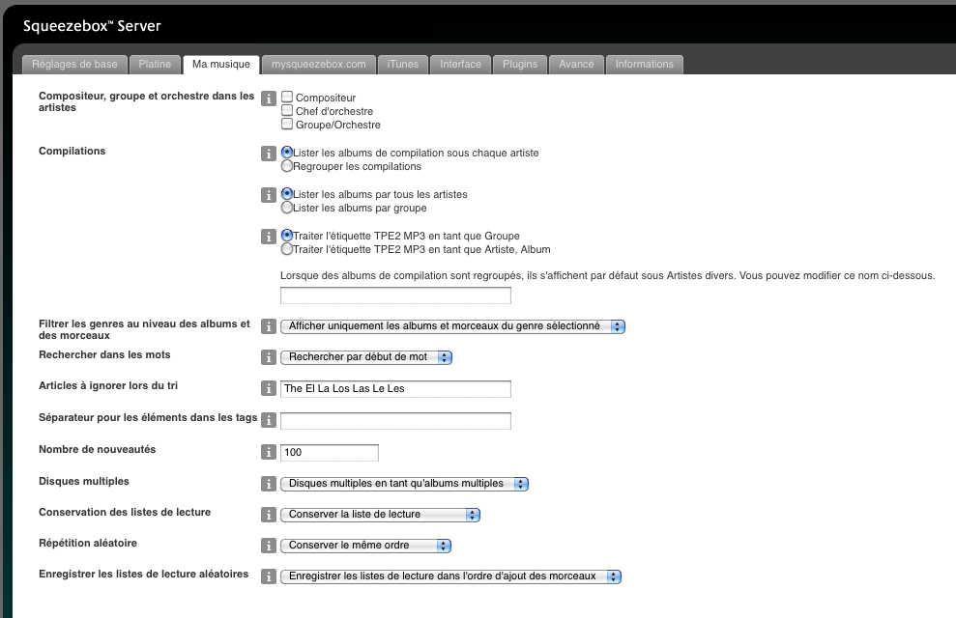Viewport: 956px width, 618px height.
Task: Choose 'Regrouper les compilations' radio button
Action: (x=287, y=166)
